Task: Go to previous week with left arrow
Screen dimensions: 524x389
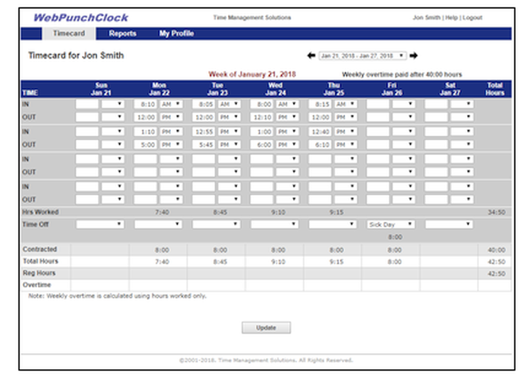Action: click(311, 56)
